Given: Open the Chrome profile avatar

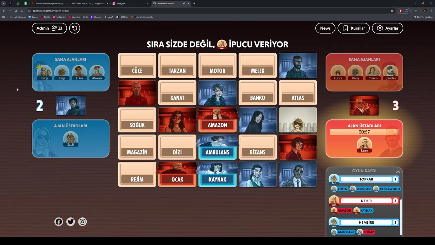Looking at the screenshot, I should [425, 11].
